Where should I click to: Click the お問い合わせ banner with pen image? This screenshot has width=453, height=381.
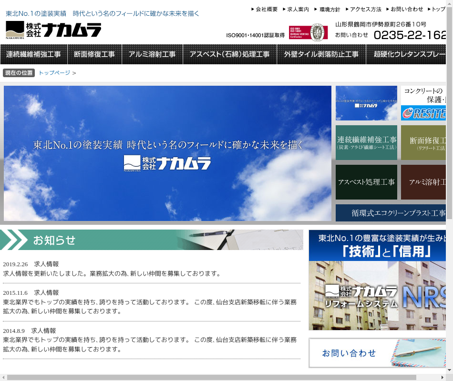click(377, 353)
